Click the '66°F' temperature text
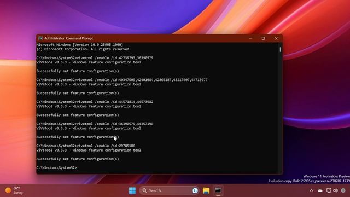Viewport: 350px width, 197px height. pyautogui.click(x=17, y=188)
